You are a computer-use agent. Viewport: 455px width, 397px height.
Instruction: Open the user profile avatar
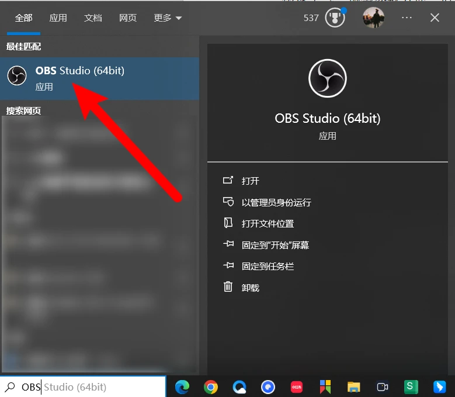(x=373, y=18)
